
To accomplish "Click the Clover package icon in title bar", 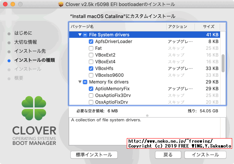I will [61, 4].
